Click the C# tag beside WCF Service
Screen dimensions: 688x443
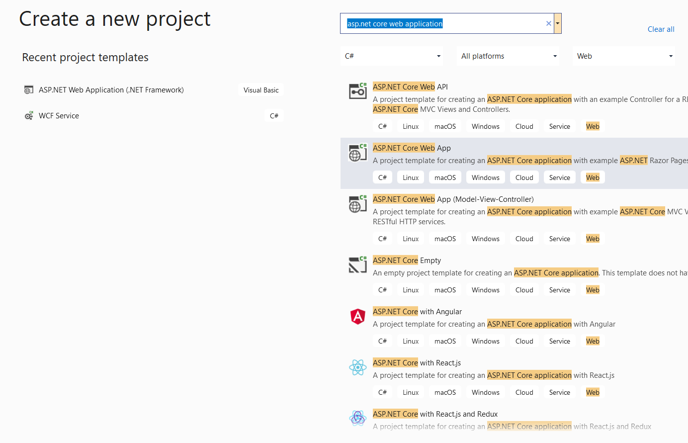(x=274, y=116)
